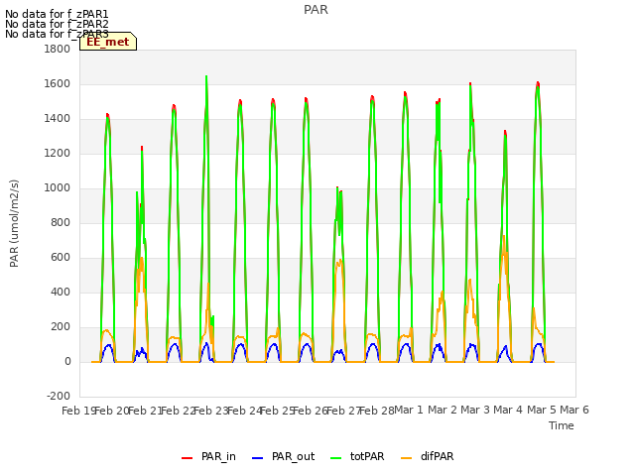Click the Mar 6 x-axis date label
This screenshot has width=635, height=476.
[574, 410]
